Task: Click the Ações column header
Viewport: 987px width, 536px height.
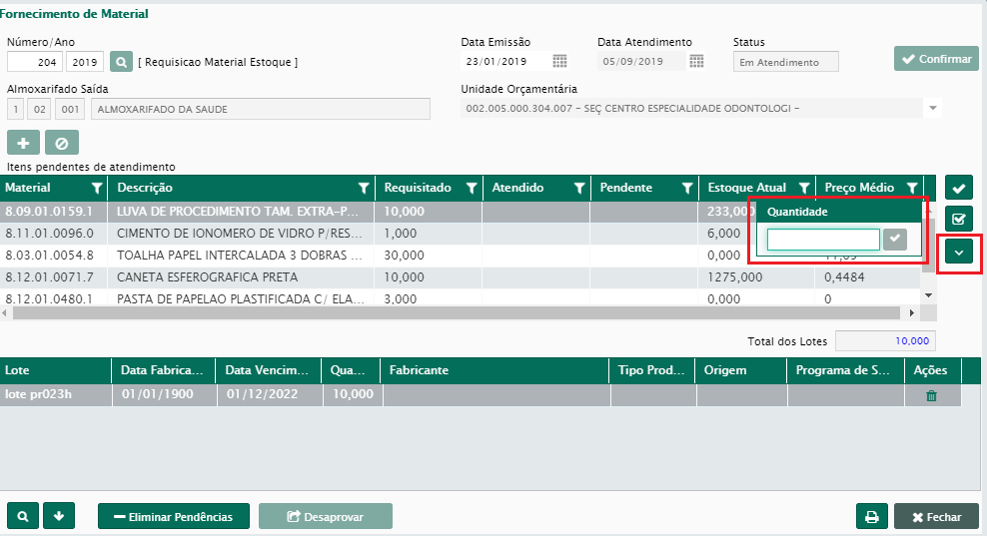Action: click(933, 370)
